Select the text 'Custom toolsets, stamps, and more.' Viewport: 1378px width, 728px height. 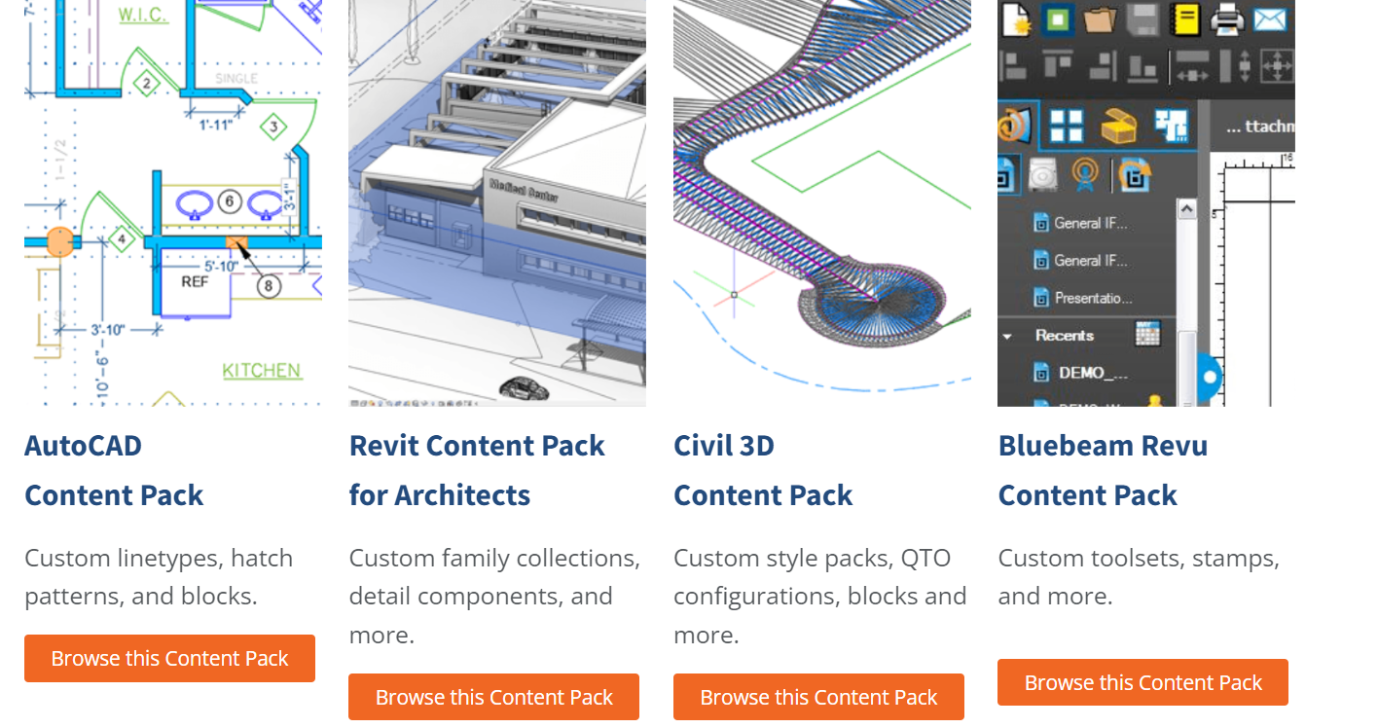(x=1139, y=577)
